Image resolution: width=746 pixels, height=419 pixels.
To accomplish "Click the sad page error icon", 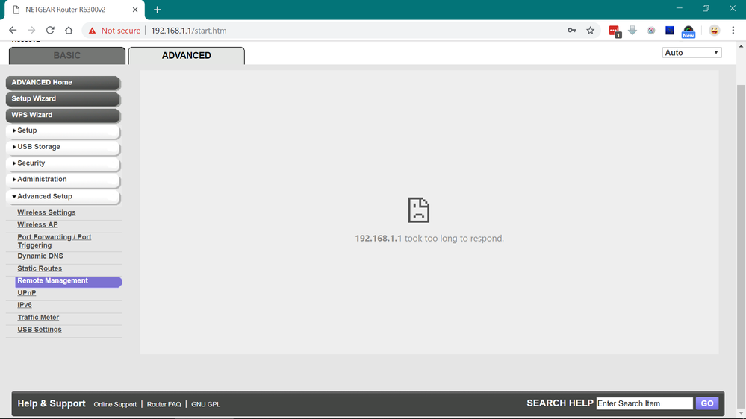I will (419, 210).
